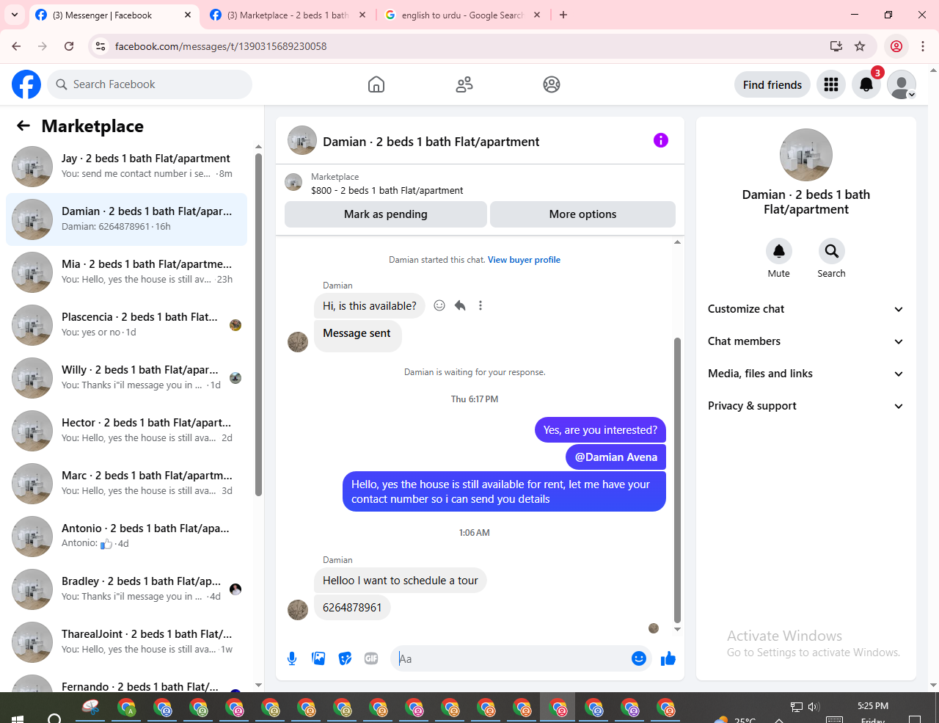Screen dimensions: 939x723
Task: Close the Messenger browser tab
Action: click(188, 15)
